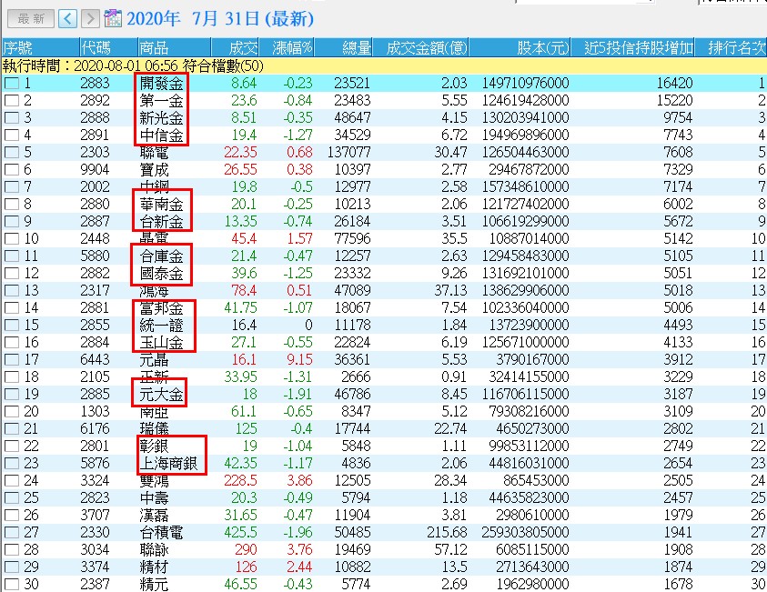The height and width of the screenshot is (592, 767).
Task: Click the 股本(元) column header
Action: (542, 47)
